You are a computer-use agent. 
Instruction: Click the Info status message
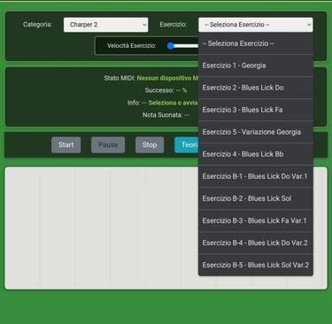[163, 103]
